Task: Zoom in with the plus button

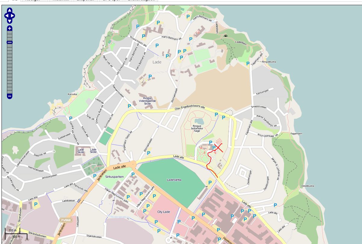Action: tap(10, 29)
